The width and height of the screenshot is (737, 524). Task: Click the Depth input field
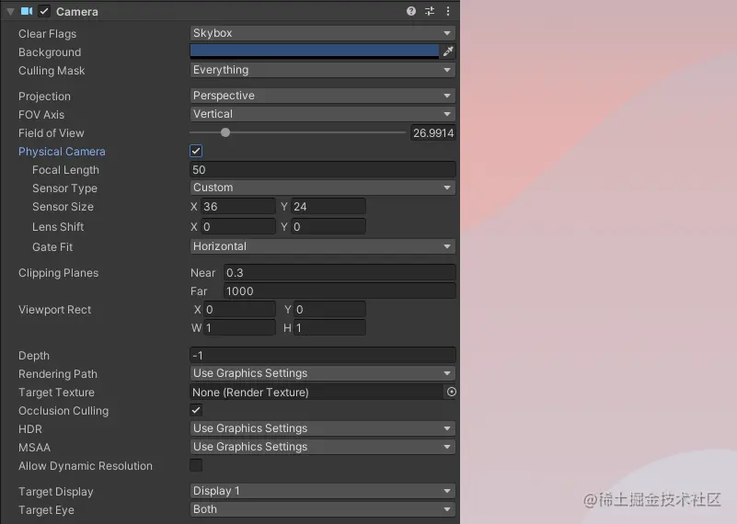(x=322, y=356)
